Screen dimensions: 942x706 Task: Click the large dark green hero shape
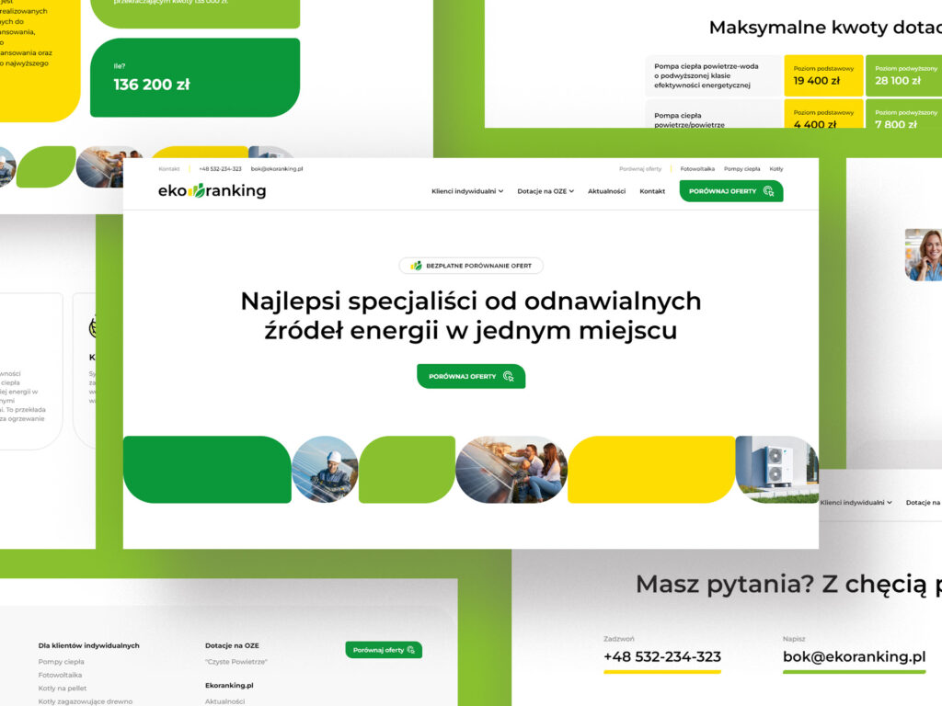tap(207, 470)
